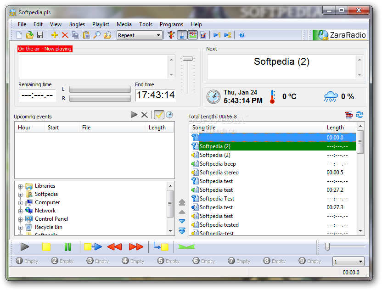Refresh the playlist with the blue arrows
The width and height of the screenshot is (382, 290).
[360, 115]
